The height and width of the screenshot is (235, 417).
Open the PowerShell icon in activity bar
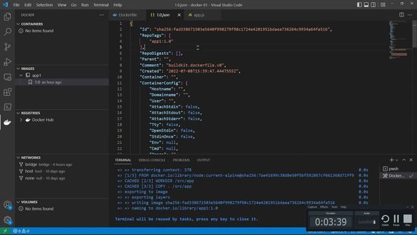pos(7,107)
